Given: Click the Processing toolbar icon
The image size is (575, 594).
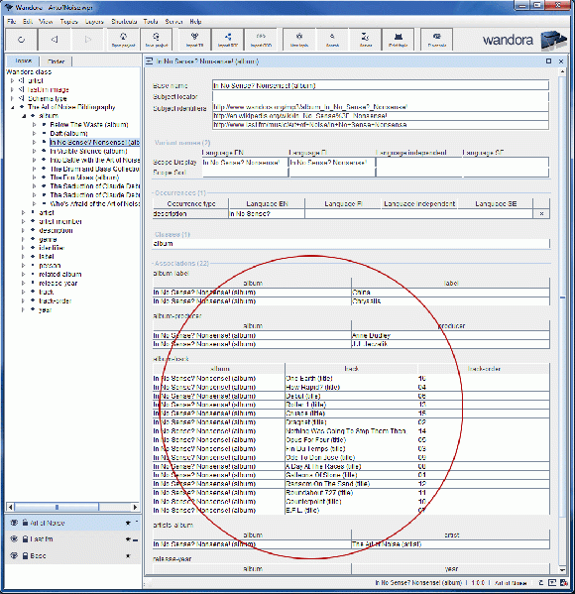Looking at the screenshot, I should 437,40.
